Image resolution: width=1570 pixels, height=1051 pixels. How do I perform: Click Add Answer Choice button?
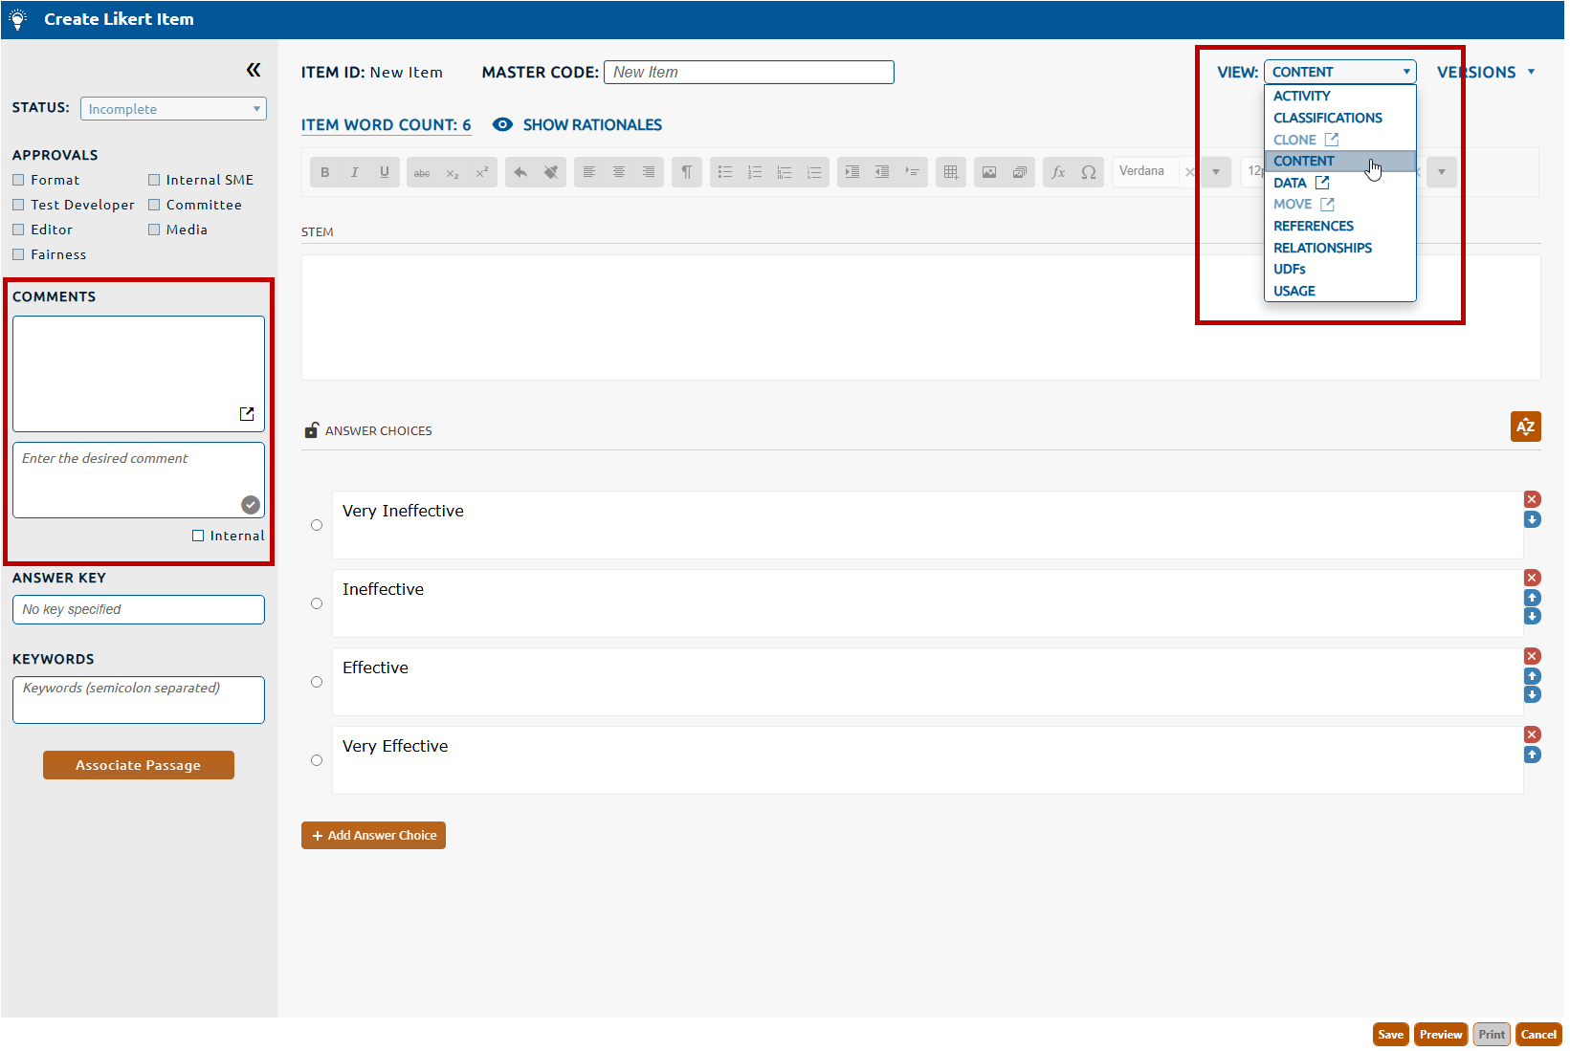click(x=373, y=835)
